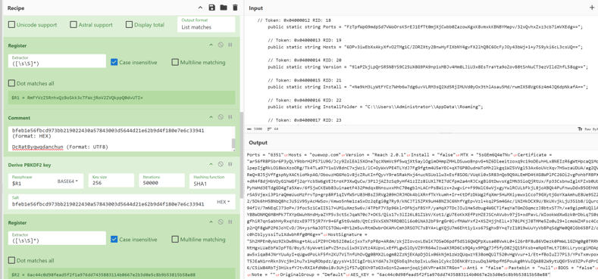Click the Comment text area scrollbar
The image size is (598, 279).
pyautogui.click(x=233, y=143)
